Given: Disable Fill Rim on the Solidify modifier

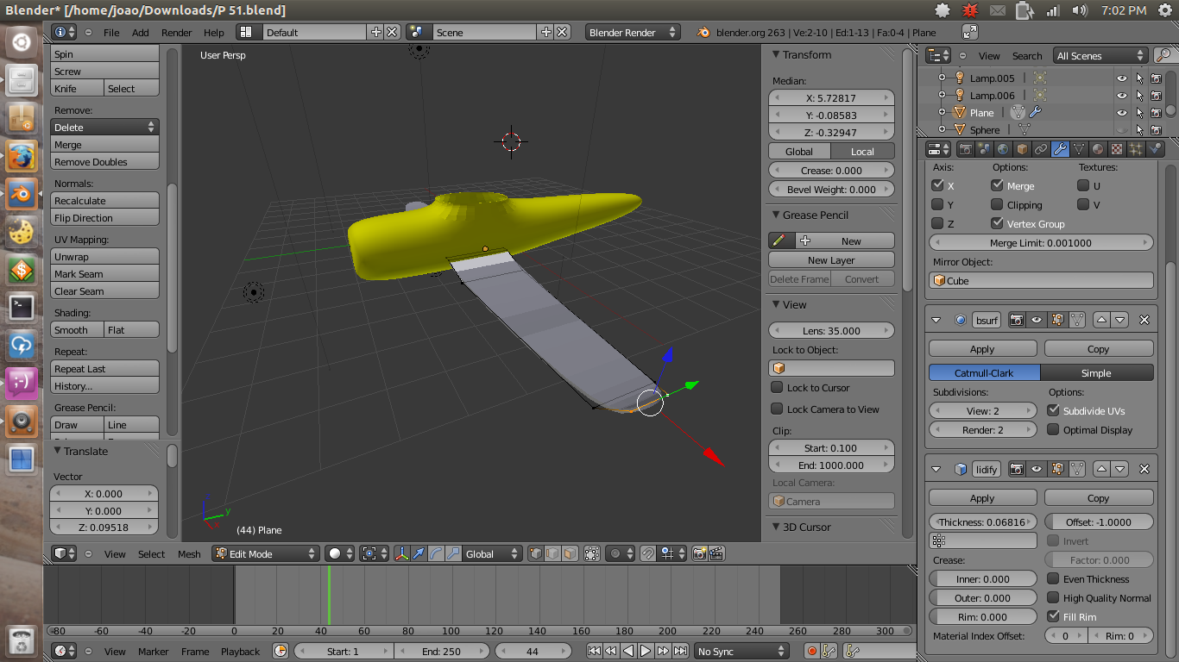Looking at the screenshot, I should pyautogui.click(x=1055, y=616).
